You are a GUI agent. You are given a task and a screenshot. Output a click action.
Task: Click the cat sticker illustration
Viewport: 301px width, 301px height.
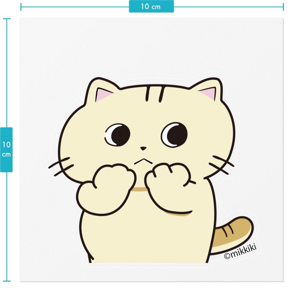point(151,170)
